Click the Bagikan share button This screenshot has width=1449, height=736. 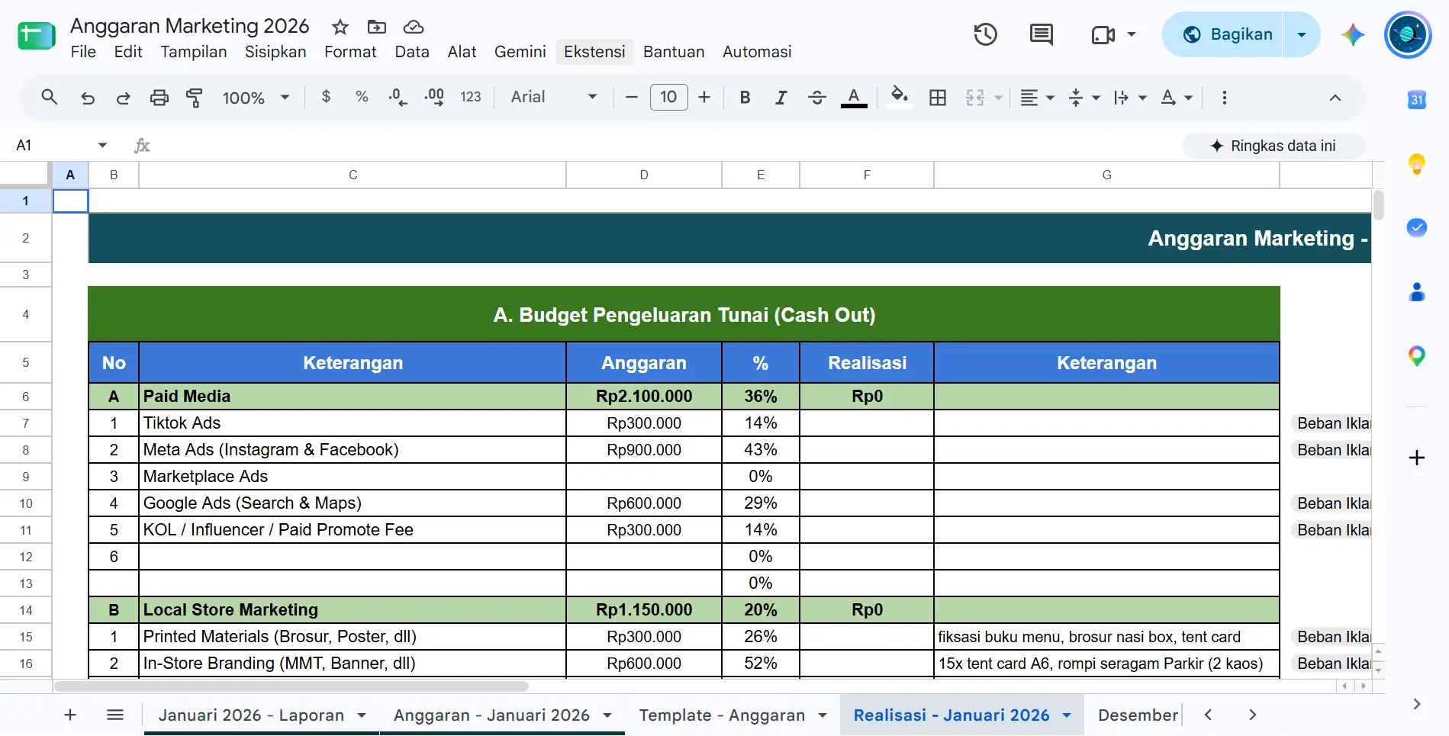pyautogui.click(x=1223, y=34)
